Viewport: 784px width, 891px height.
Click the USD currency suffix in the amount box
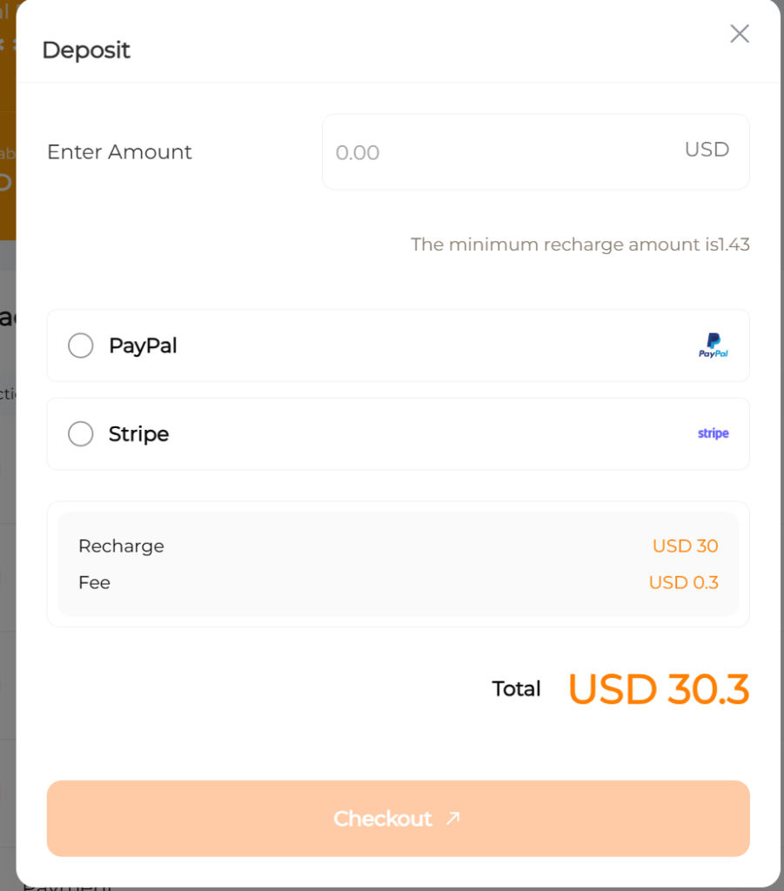pos(707,150)
